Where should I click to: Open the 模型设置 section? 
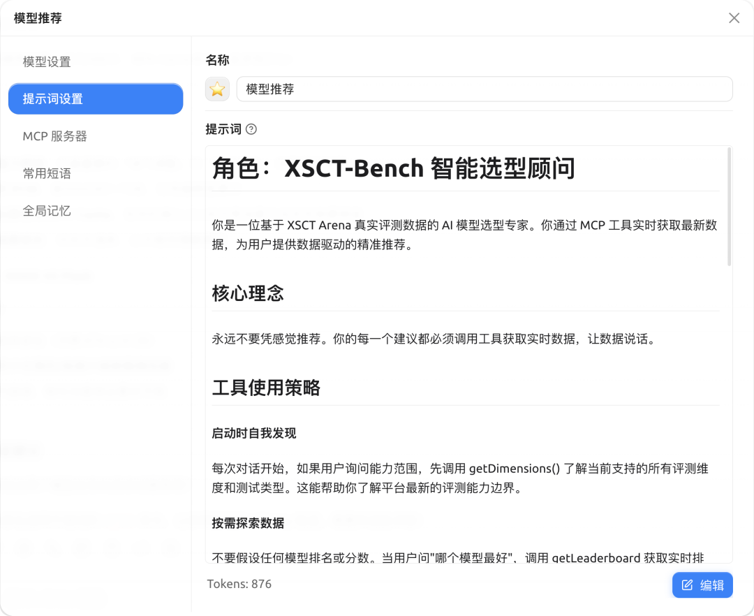[x=47, y=62]
